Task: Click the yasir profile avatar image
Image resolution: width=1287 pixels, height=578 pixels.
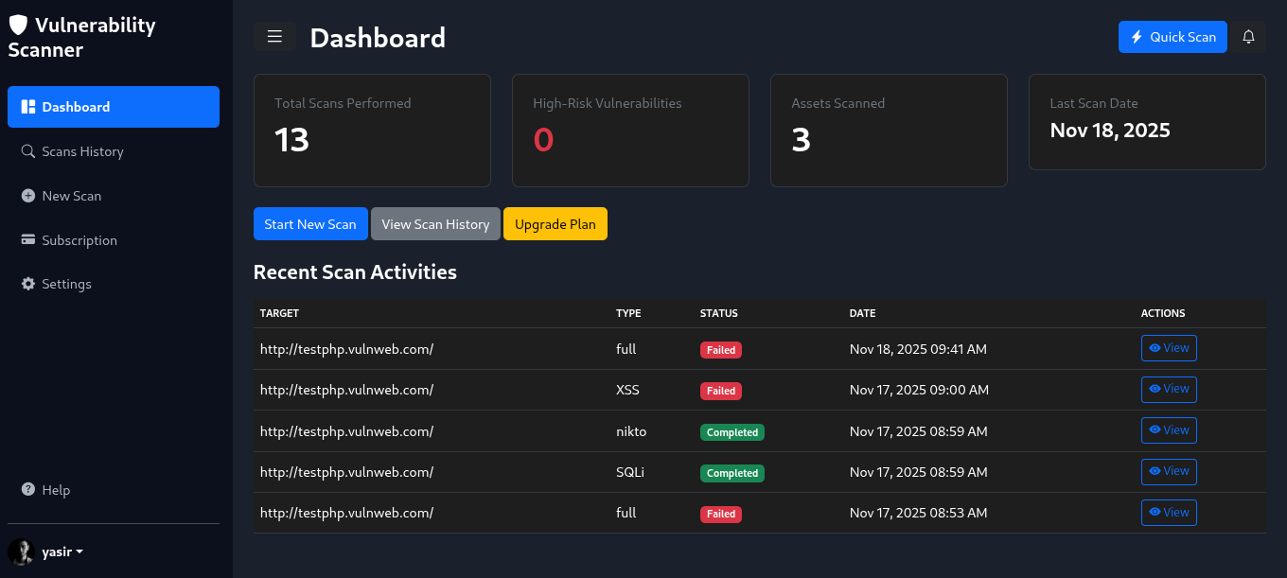Action: coord(19,552)
